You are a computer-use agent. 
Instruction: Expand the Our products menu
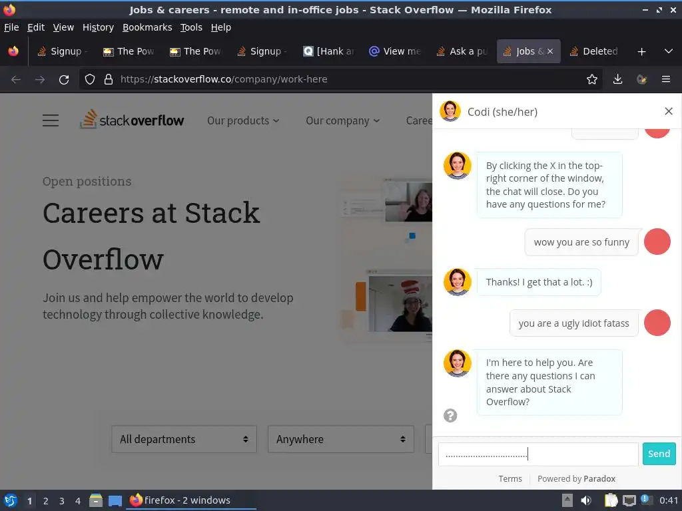[x=242, y=121]
